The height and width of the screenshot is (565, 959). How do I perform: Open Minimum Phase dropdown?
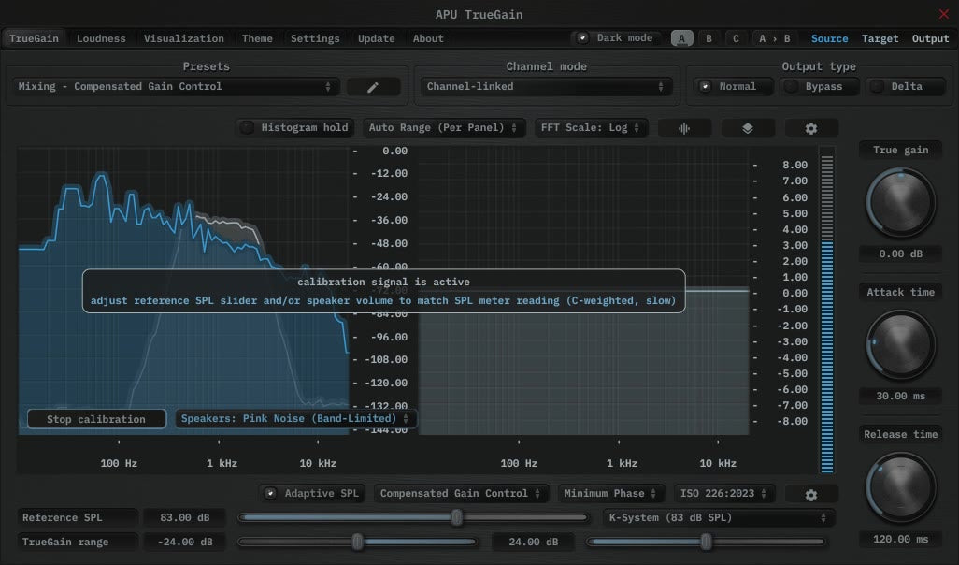coord(609,493)
